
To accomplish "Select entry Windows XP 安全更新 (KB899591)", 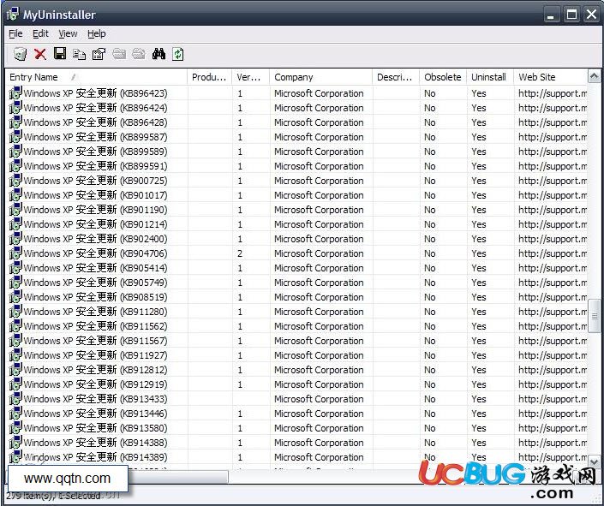I will pos(95,166).
